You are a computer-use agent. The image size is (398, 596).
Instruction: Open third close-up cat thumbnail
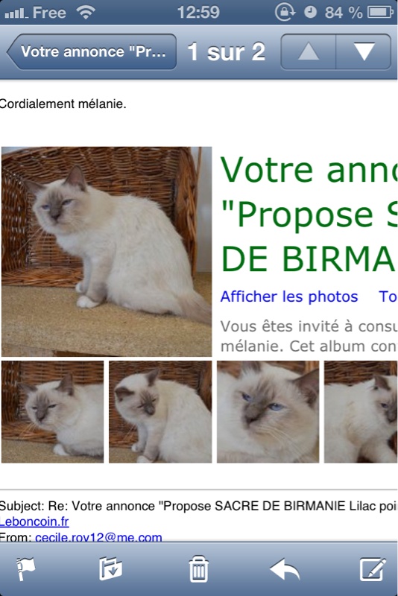[268, 412]
